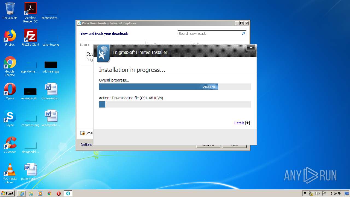Open choosewebs... Word document
350x197 pixels.
coord(51,91)
